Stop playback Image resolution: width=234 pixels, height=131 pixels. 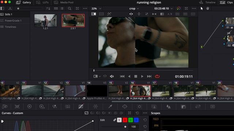point(136,76)
